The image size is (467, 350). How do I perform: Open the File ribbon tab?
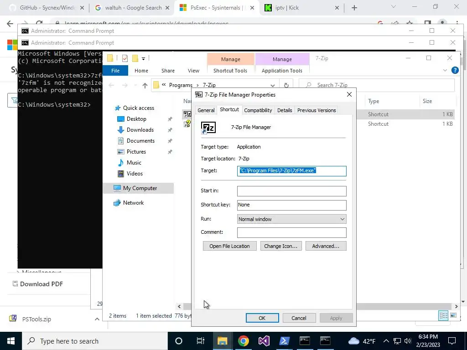[115, 71]
